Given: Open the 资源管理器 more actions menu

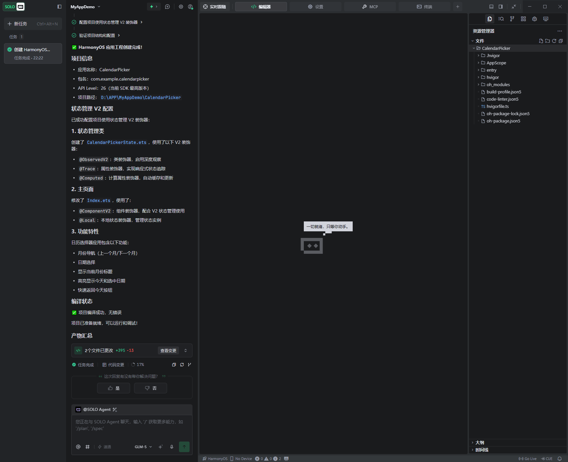Looking at the screenshot, I should 560,31.
